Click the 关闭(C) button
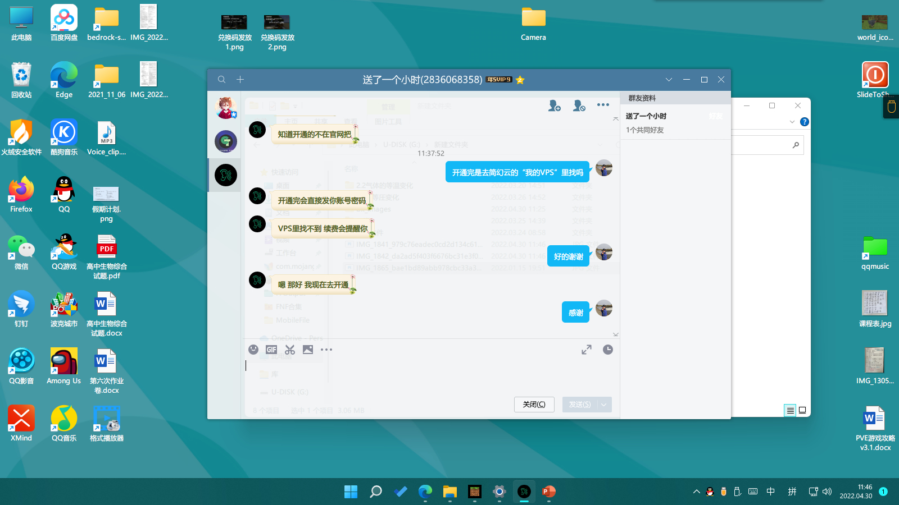Image resolution: width=899 pixels, height=505 pixels. tap(534, 405)
